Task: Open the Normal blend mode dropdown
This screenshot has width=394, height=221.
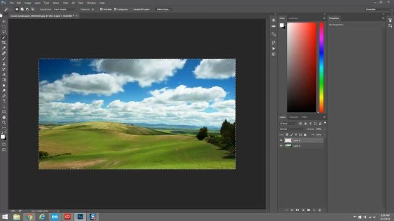Action: (292, 129)
